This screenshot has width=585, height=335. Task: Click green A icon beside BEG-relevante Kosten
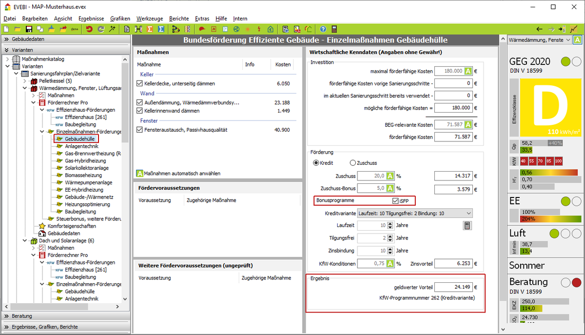pyautogui.click(x=468, y=125)
